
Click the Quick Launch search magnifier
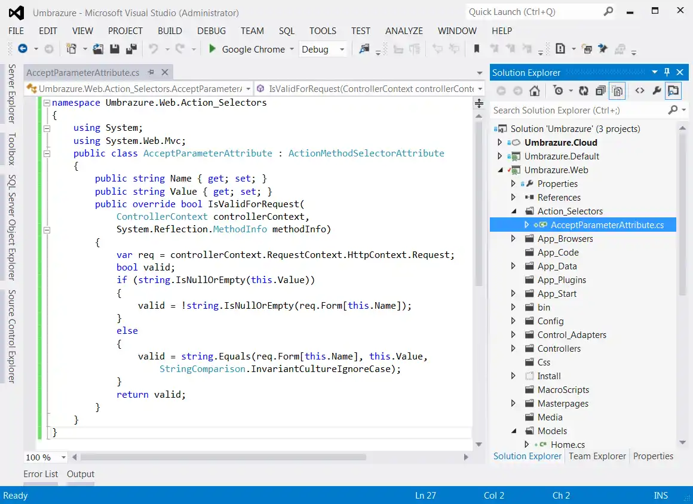tap(609, 11)
